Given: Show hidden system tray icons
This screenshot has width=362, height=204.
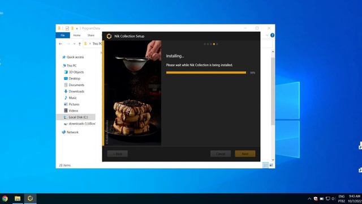Looking at the screenshot, I should [309, 199].
